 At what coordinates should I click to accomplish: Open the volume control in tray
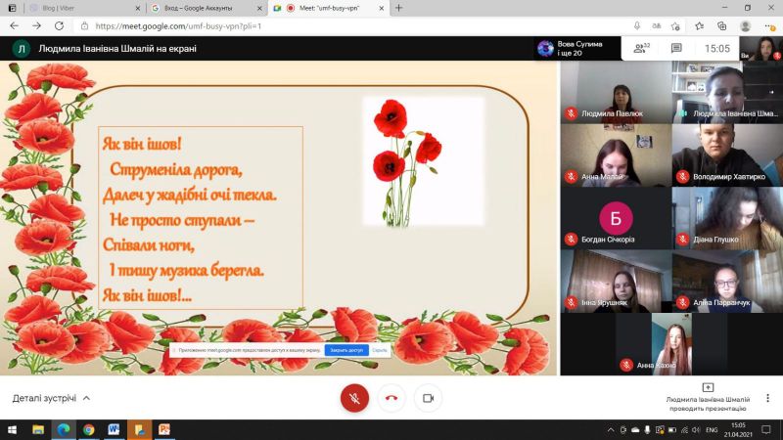697,429
